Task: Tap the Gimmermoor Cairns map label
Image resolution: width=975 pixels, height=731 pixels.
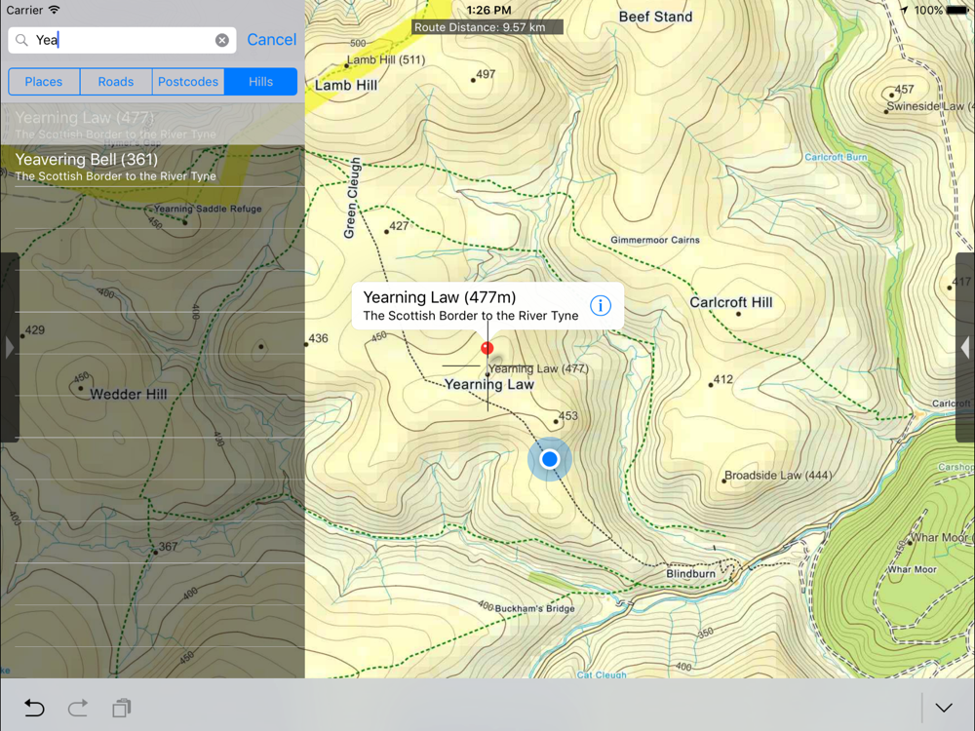Action: [655, 240]
